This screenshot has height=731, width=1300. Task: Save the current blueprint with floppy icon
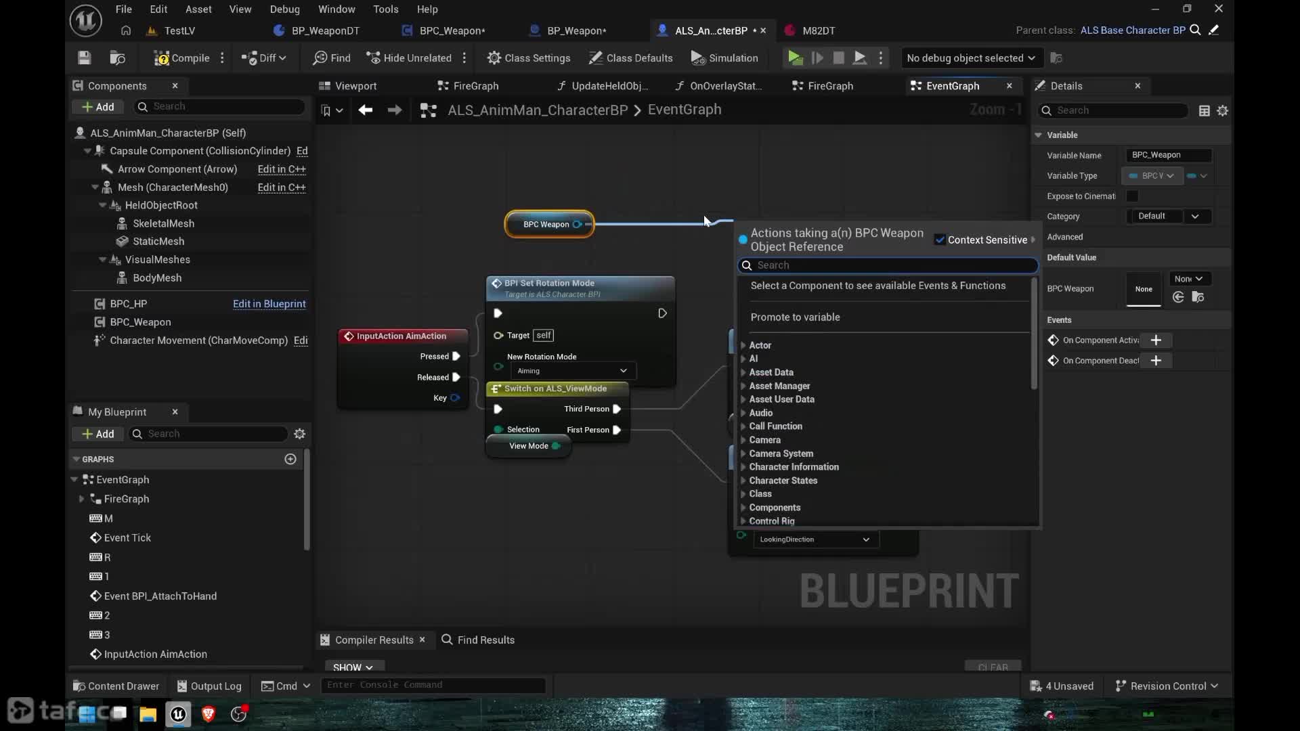[84, 58]
